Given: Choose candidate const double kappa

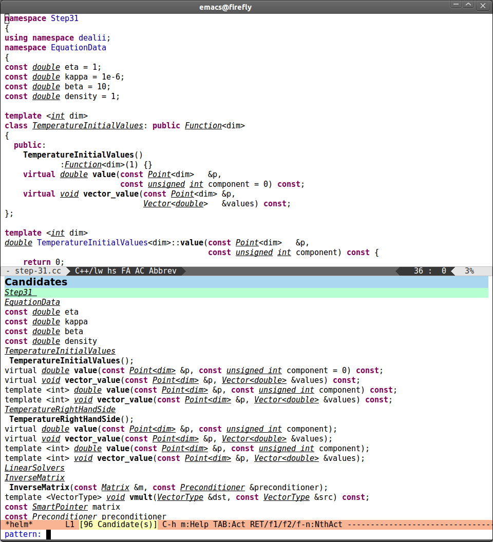Looking at the screenshot, I should pyautogui.click(x=46, y=321).
